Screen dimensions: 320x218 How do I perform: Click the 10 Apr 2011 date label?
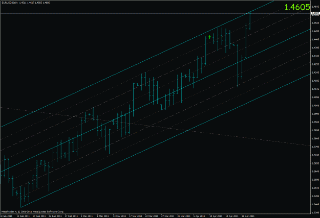point(216,216)
